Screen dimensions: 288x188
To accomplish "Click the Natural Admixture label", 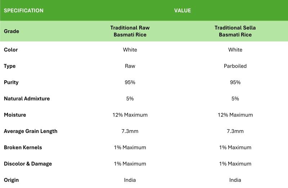I will click(x=27, y=99).
